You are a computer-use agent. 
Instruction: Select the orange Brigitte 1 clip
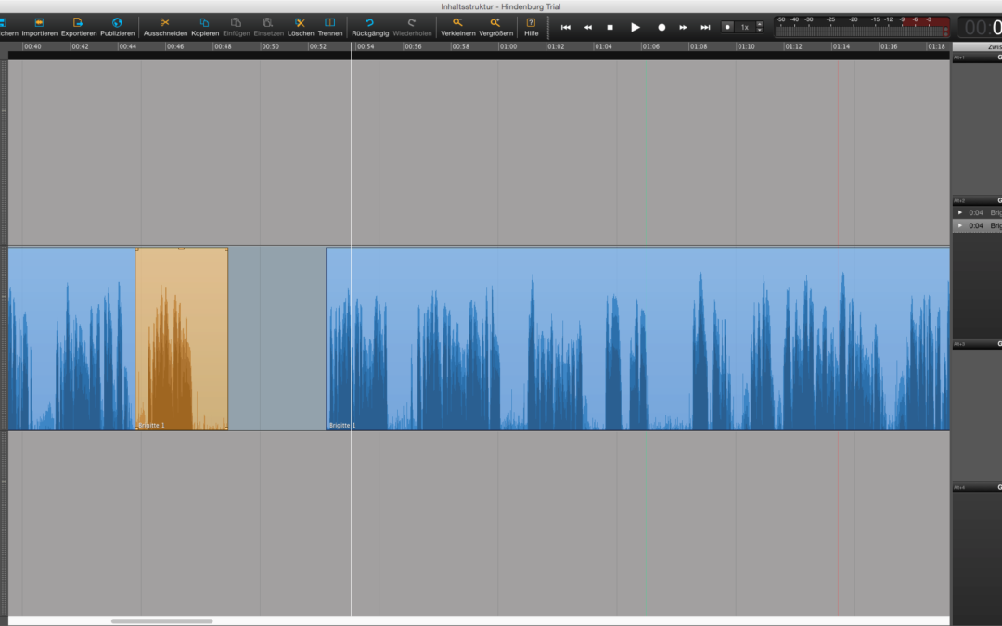tap(182, 339)
